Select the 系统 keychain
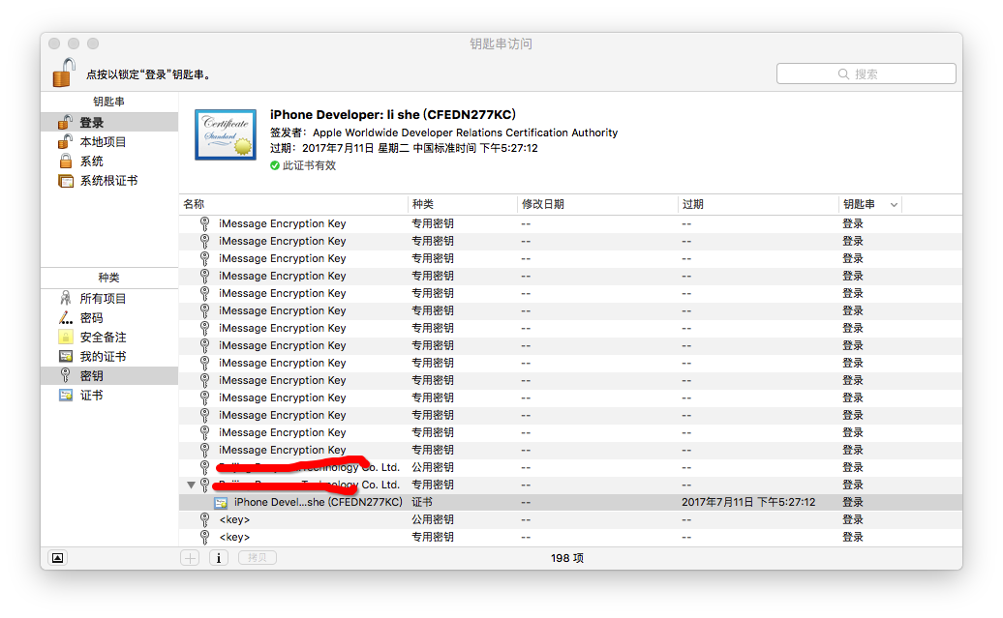The height and width of the screenshot is (618, 1003). click(x=109, y=162)
